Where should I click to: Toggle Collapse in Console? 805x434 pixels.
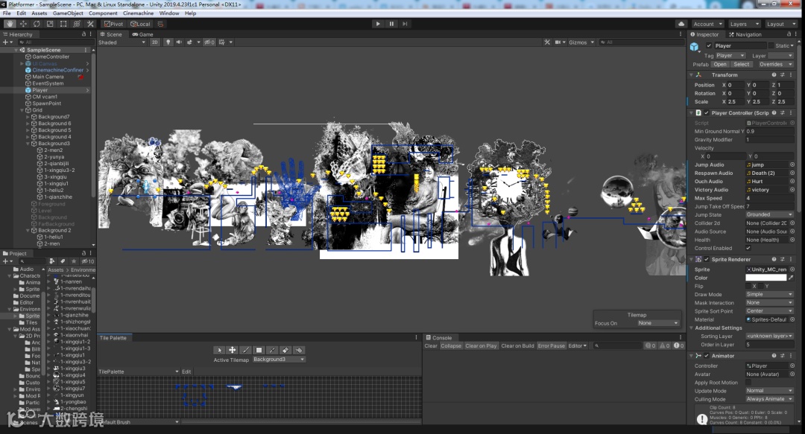point(451,345)
